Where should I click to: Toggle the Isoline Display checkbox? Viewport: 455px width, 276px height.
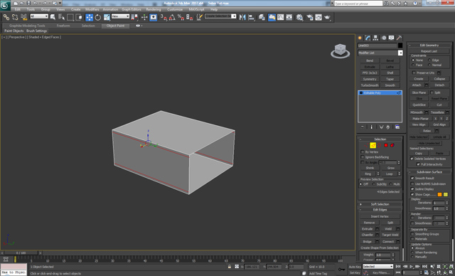click(412, 189)
